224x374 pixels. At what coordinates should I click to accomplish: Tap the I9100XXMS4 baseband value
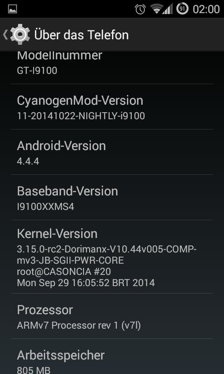click(45, 207)
